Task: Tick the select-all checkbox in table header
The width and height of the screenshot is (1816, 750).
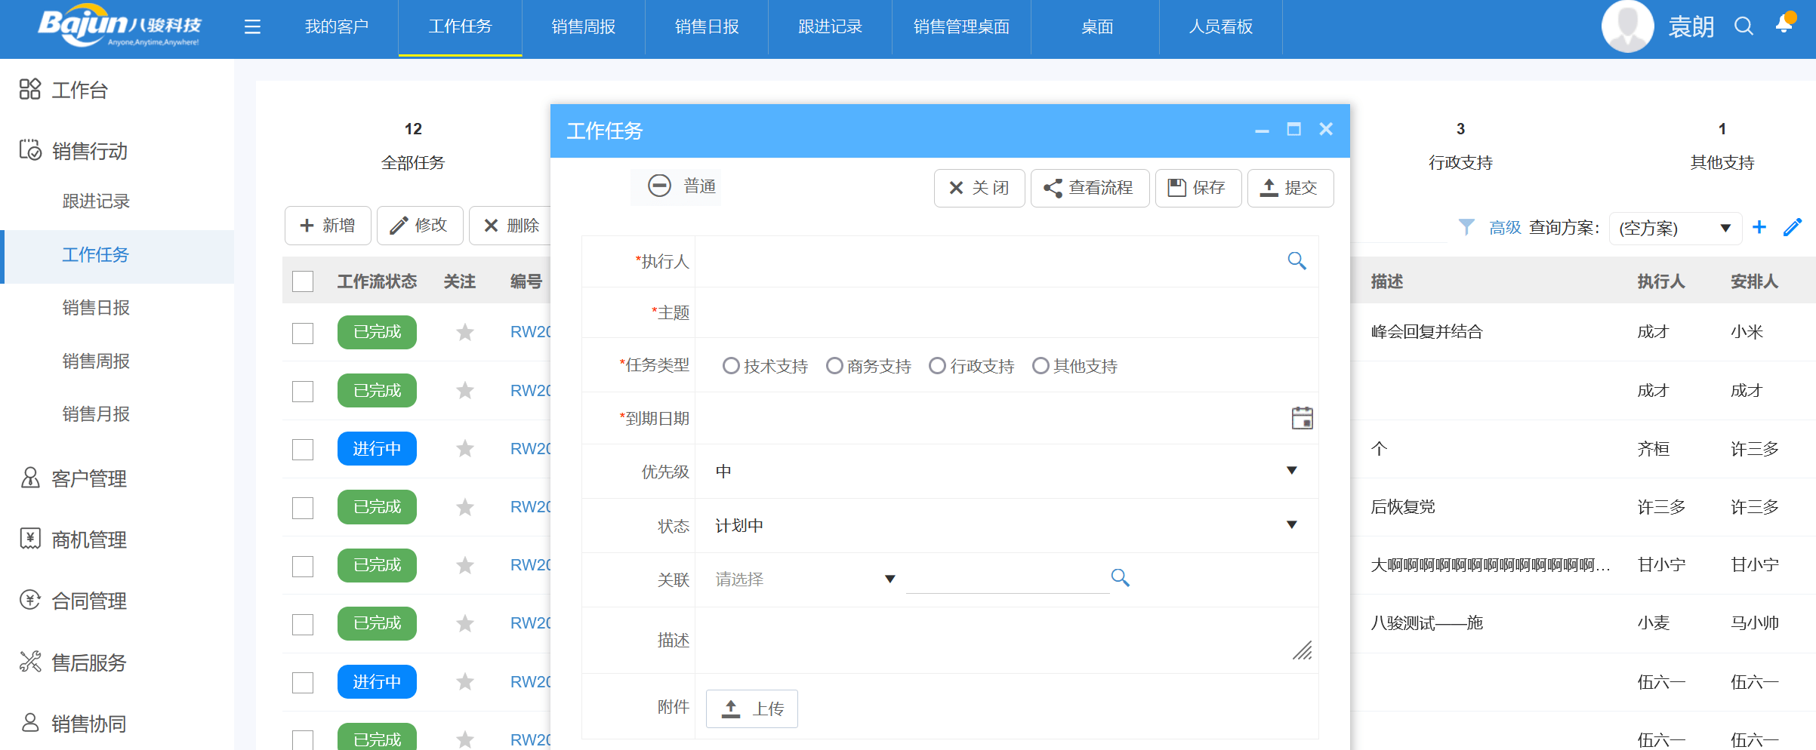Action: [303, 281]
